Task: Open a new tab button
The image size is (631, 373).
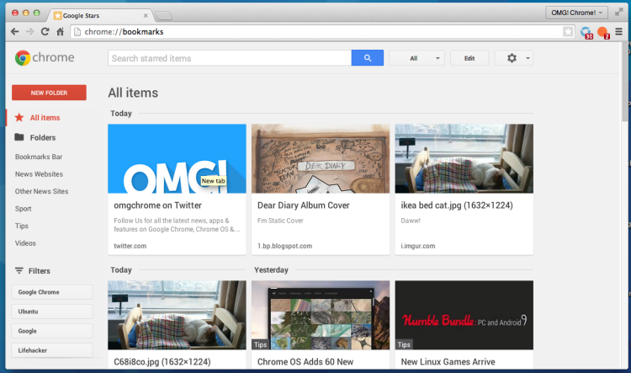Action: click(163, 16)
